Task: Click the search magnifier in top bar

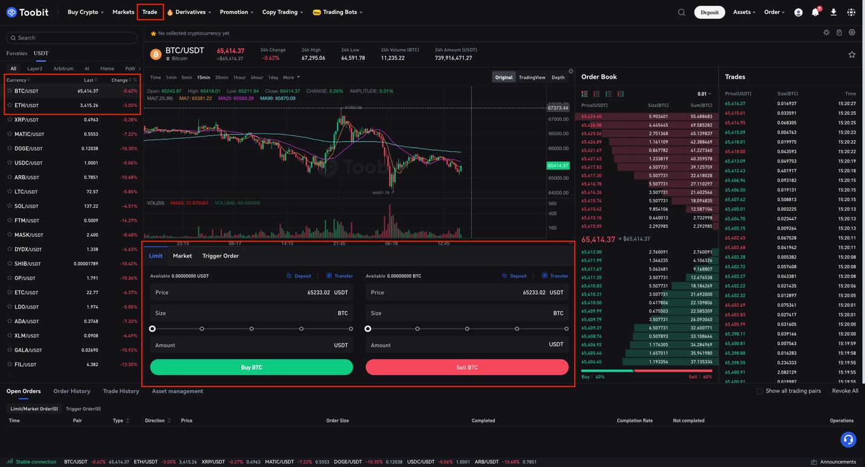Action: [x=682, y=12]
